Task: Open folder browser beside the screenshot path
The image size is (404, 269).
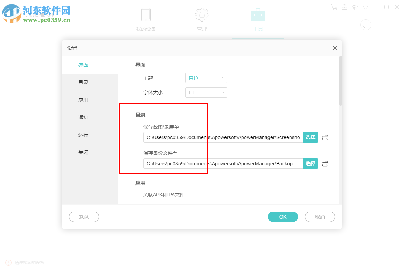Action: pyautogui.click(x=325, y=137)
